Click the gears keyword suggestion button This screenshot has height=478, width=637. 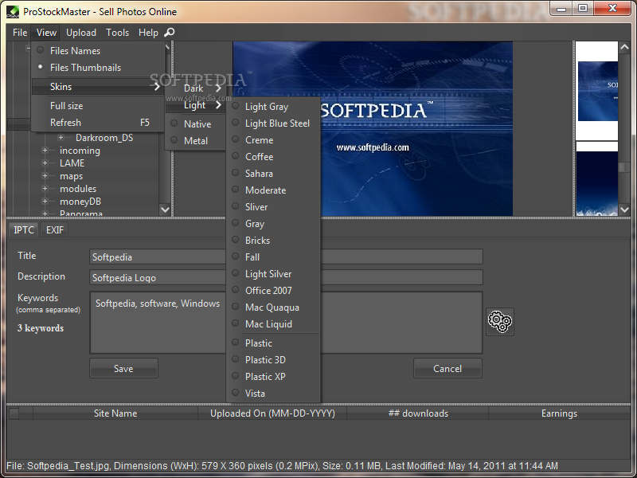pos(500,322)
